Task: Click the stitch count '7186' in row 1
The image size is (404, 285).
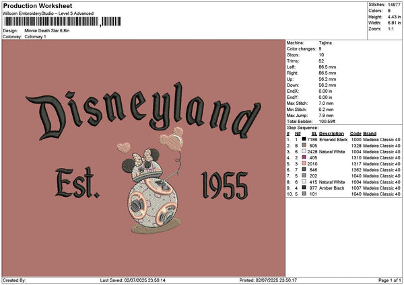Action: pos(312,140)
